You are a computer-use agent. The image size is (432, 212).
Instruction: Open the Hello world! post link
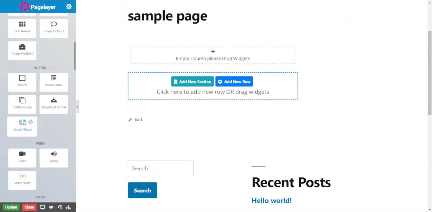271,201
